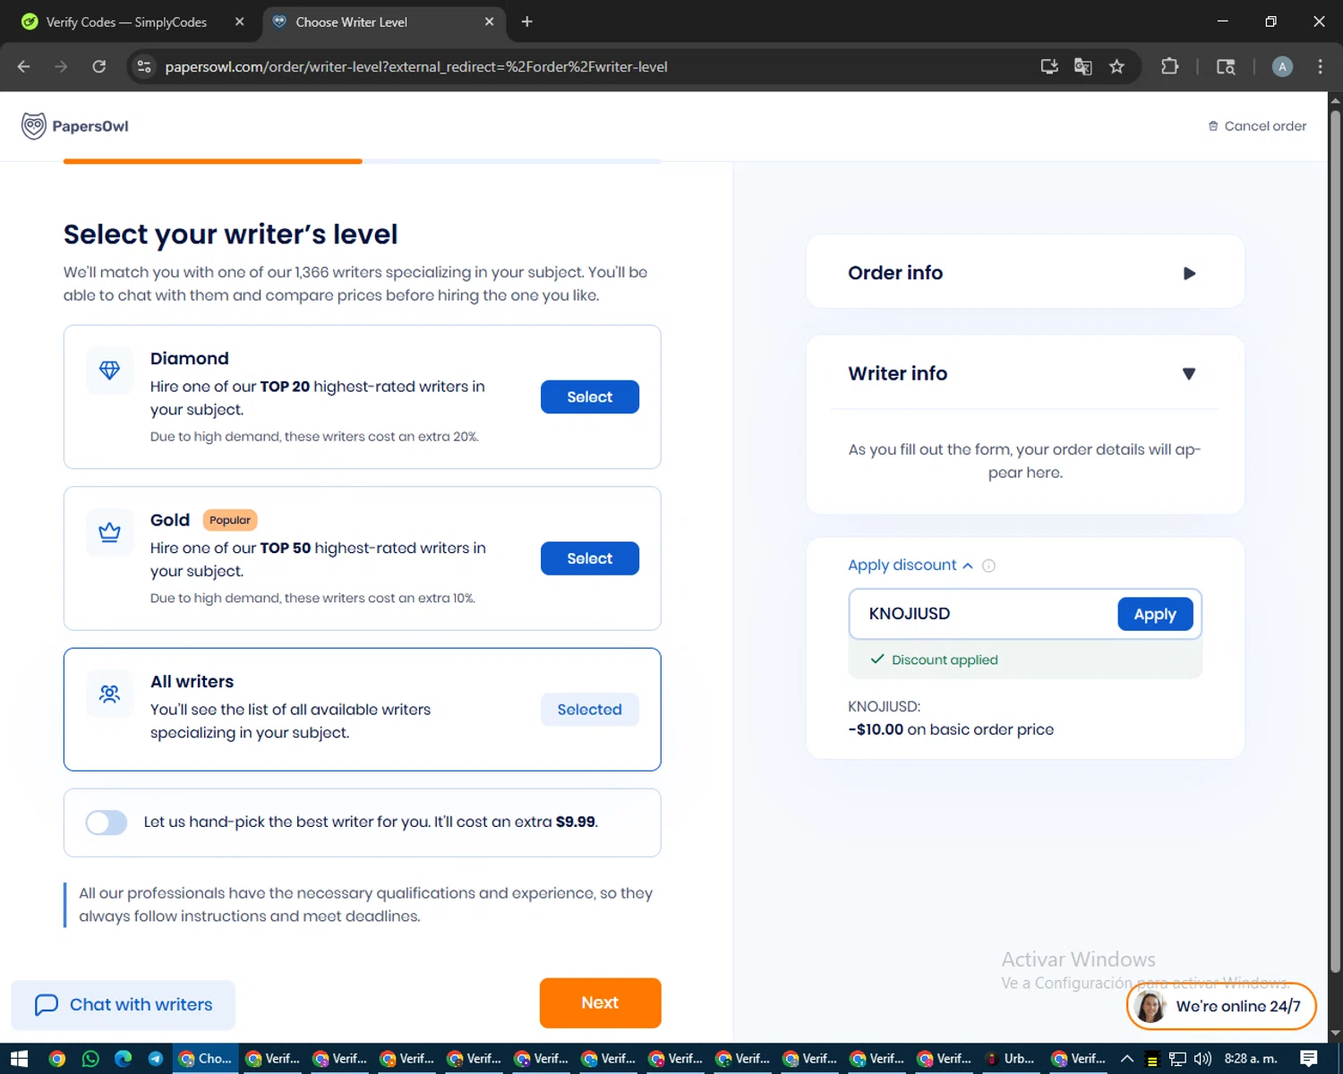Image resolution: width=1343 pixels, height=1074 pixels.
Task: Click the Selected button for All writers
Action: 590,710
